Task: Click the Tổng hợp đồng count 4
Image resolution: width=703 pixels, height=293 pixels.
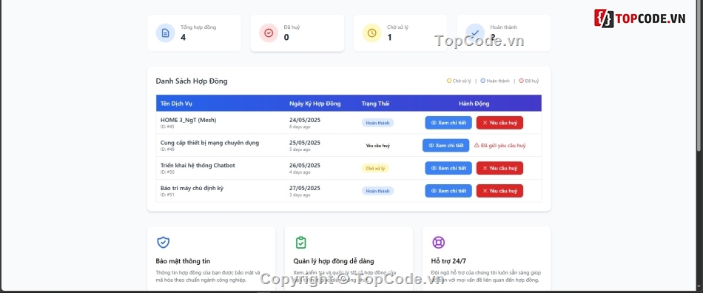Action: click(183, 37)
